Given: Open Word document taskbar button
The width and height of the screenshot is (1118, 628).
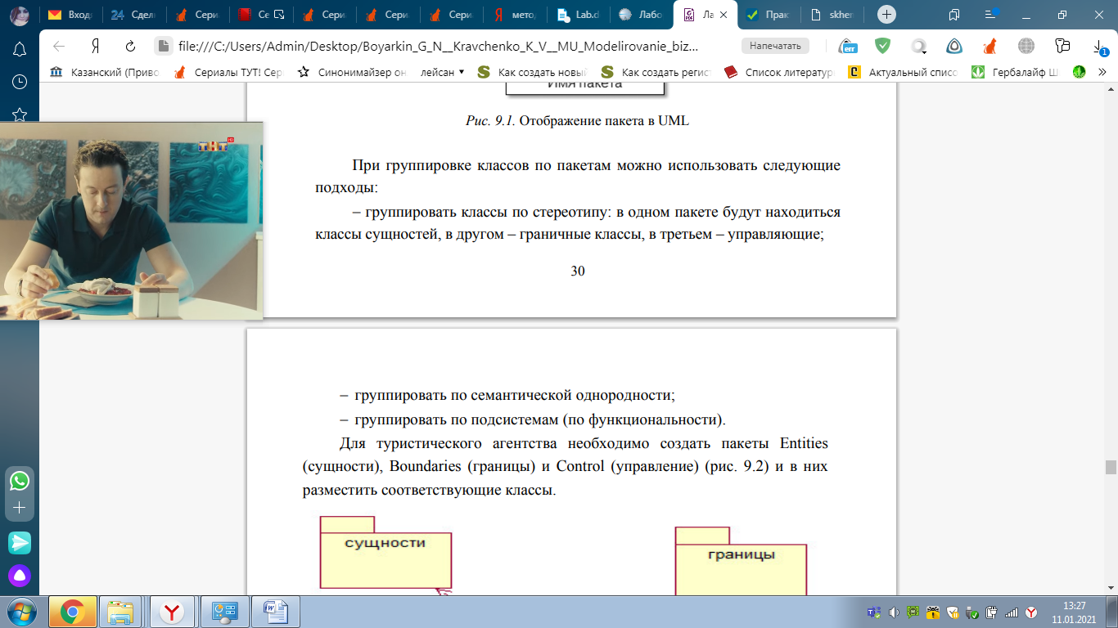Looking at the screenshot, I should point(274,612).
